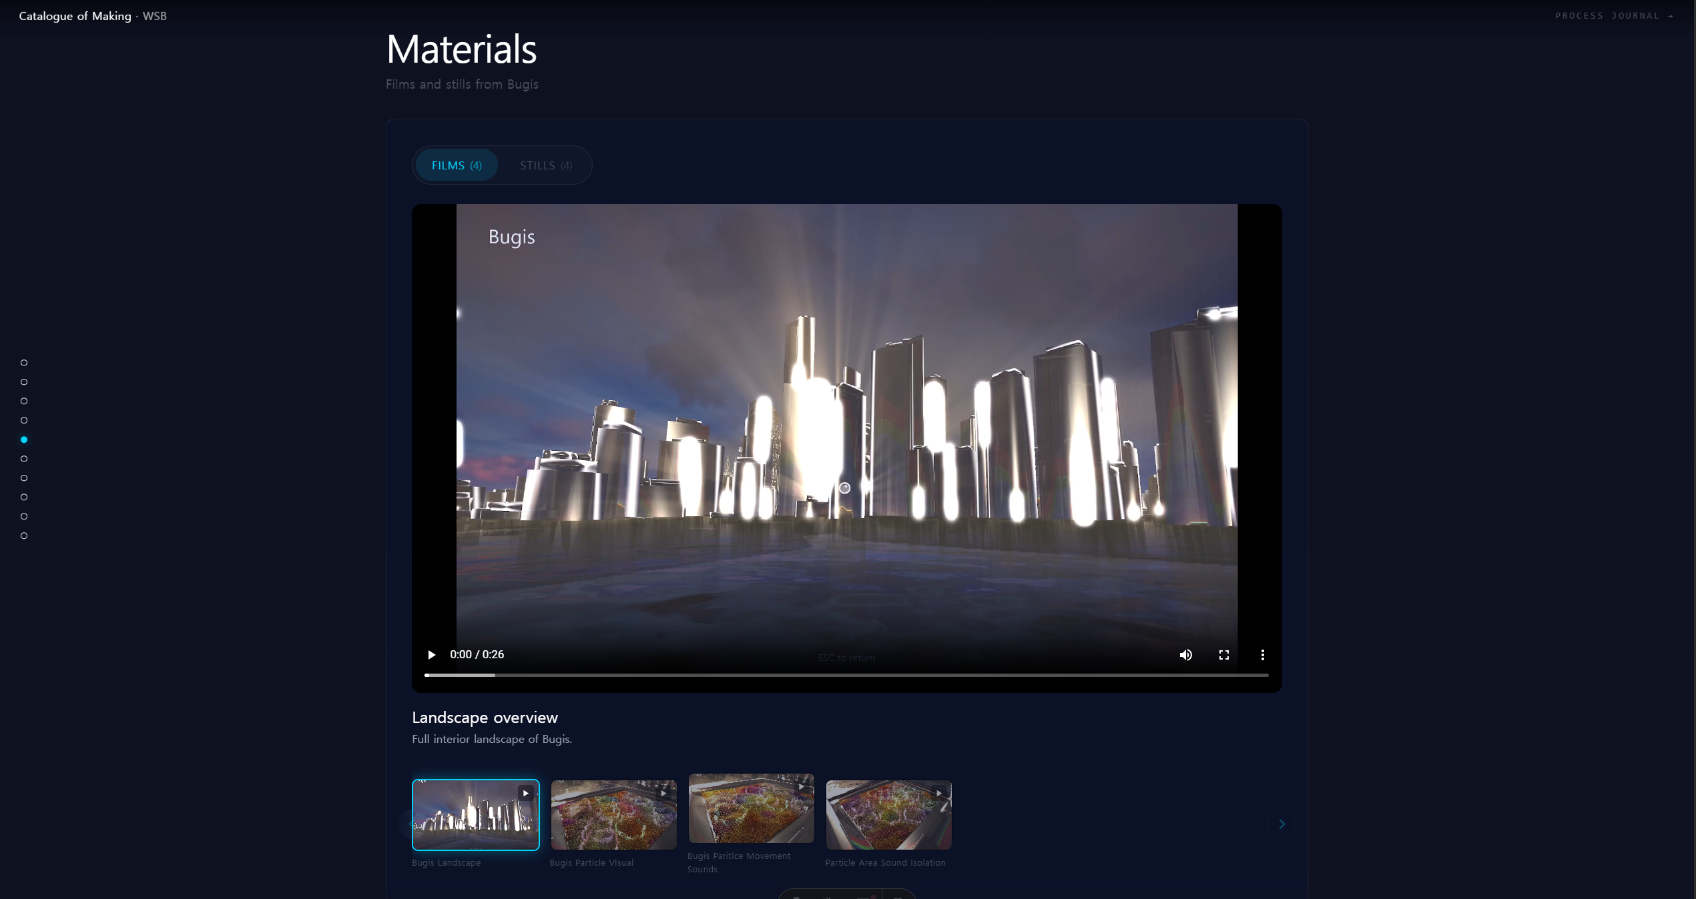This screenshot has width=1696, height=899.
Task: Jump to third section nav dot
Action: 24,401
